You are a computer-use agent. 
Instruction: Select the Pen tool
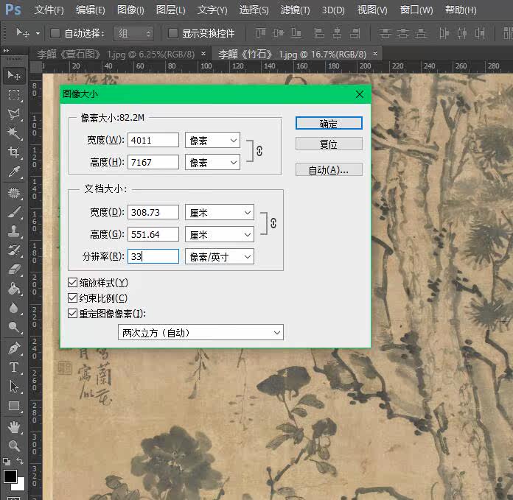tap(14, 348)
